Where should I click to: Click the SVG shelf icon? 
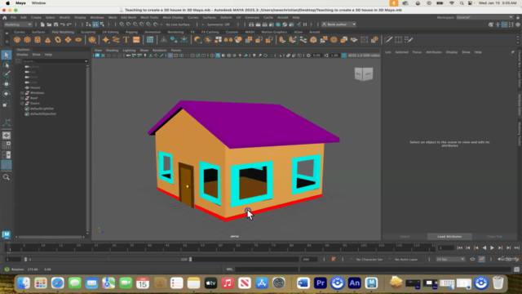point(136,40)
